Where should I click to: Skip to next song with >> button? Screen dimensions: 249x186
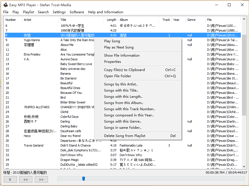point(41,179)
